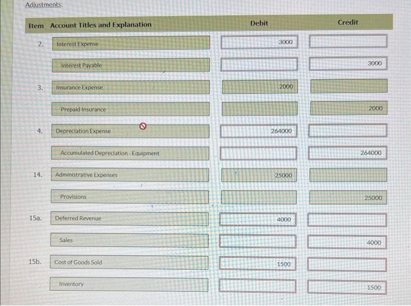The image size is (411, 306).
Task: Click Cost of Goods Sold debit field showing 1500
Action: [x=258, y=264]
